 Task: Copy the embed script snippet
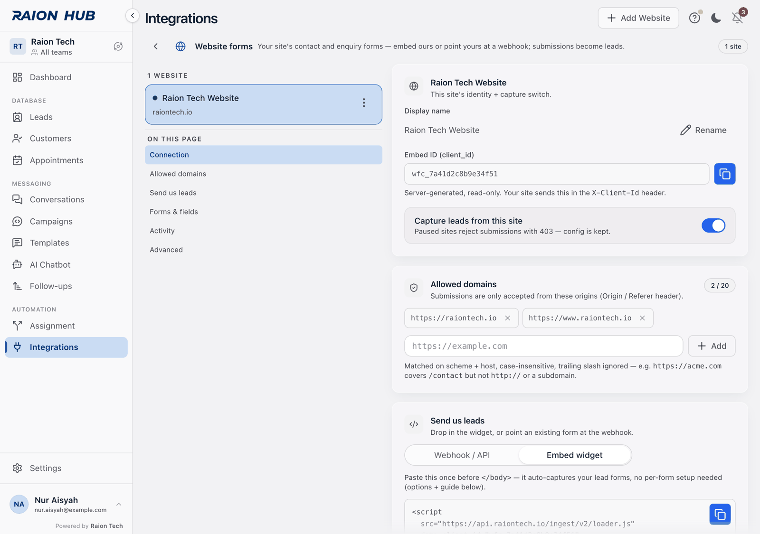click(x=720, y=514)
